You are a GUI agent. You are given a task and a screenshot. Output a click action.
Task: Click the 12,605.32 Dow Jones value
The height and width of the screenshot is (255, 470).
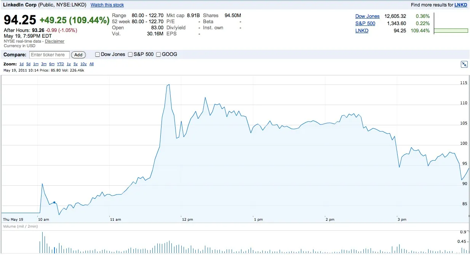(395, 16)
